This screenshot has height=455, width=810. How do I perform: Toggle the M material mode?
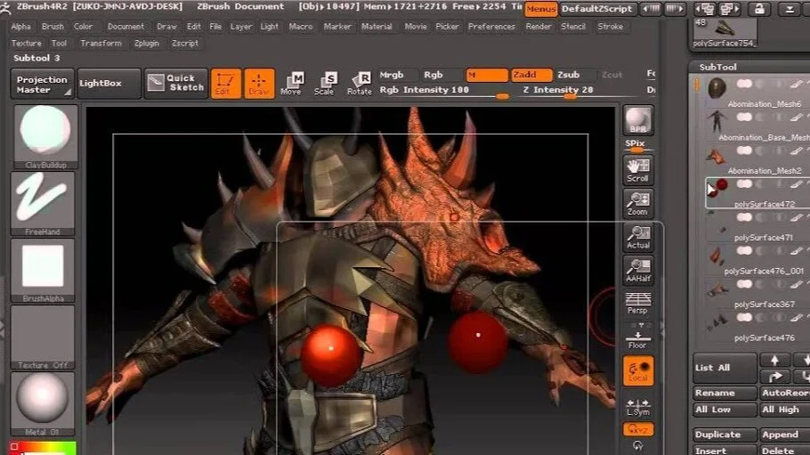tap(487, 75)
